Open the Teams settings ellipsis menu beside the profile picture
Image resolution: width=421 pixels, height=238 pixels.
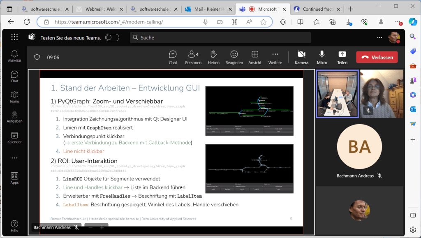(379, 38)
